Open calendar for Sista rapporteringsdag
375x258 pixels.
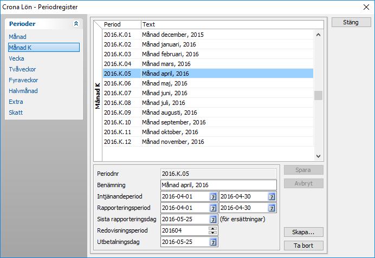pyautogui.click(x=213, y=220)
